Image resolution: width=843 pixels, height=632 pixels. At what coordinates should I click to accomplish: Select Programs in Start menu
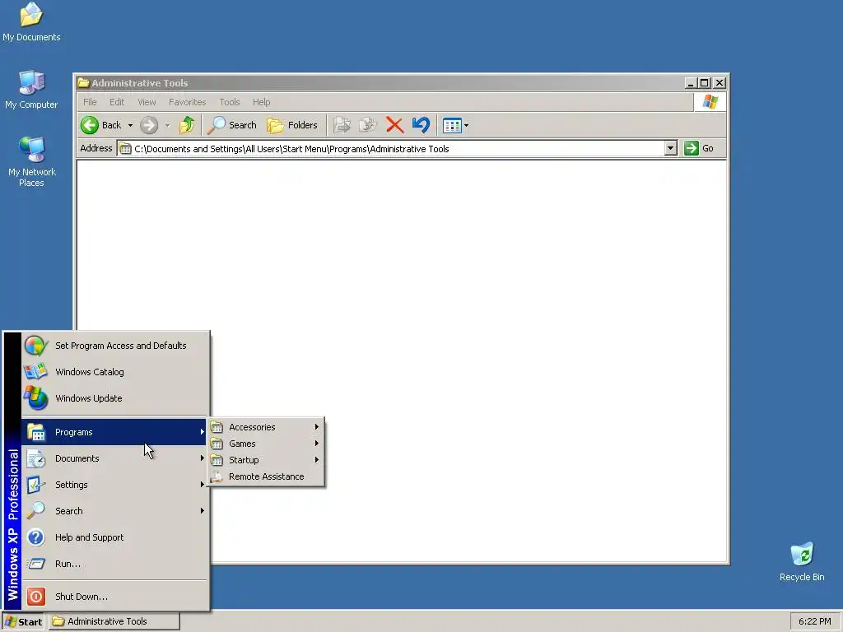click(x=115, y=432)
